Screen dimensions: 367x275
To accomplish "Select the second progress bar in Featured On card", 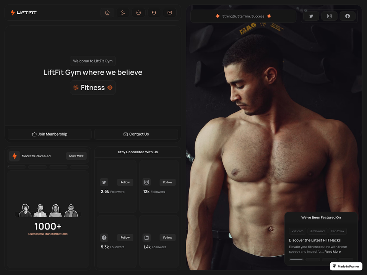I will [313, 260].
